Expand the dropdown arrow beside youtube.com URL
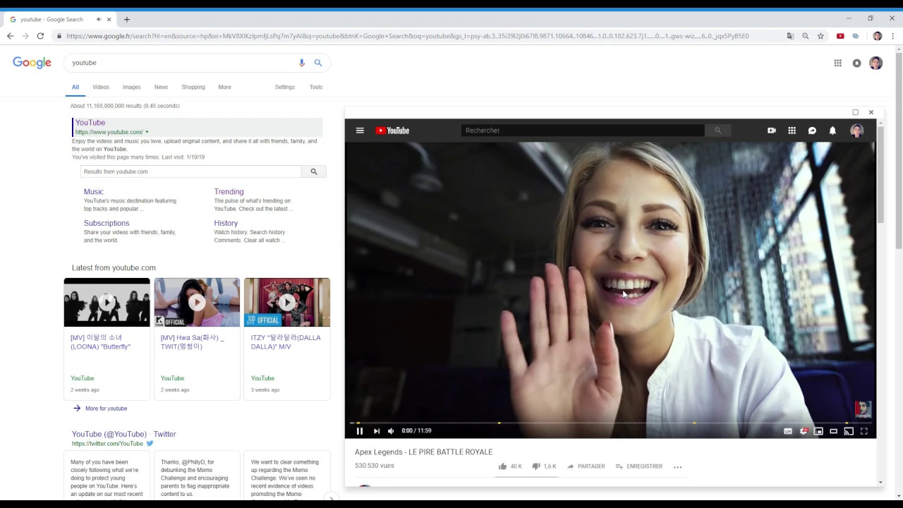Screen dimensions: 903x508 [147, 132]
